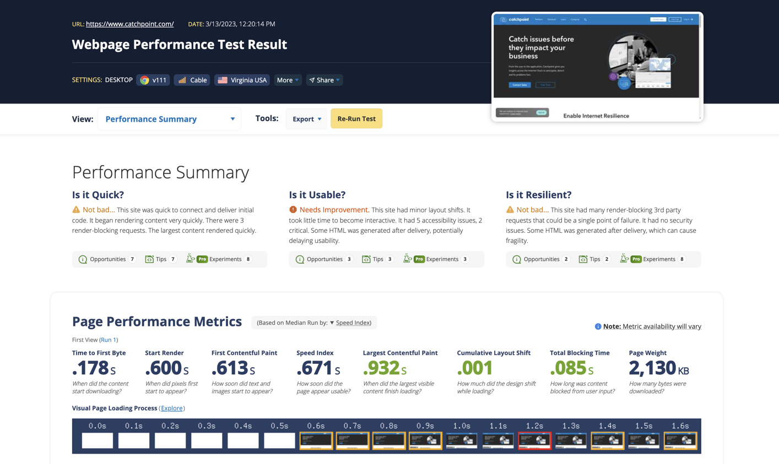Open the catchpoint.com URL link
The height and width of the screenshot is (464, 779).
(129, 24)
